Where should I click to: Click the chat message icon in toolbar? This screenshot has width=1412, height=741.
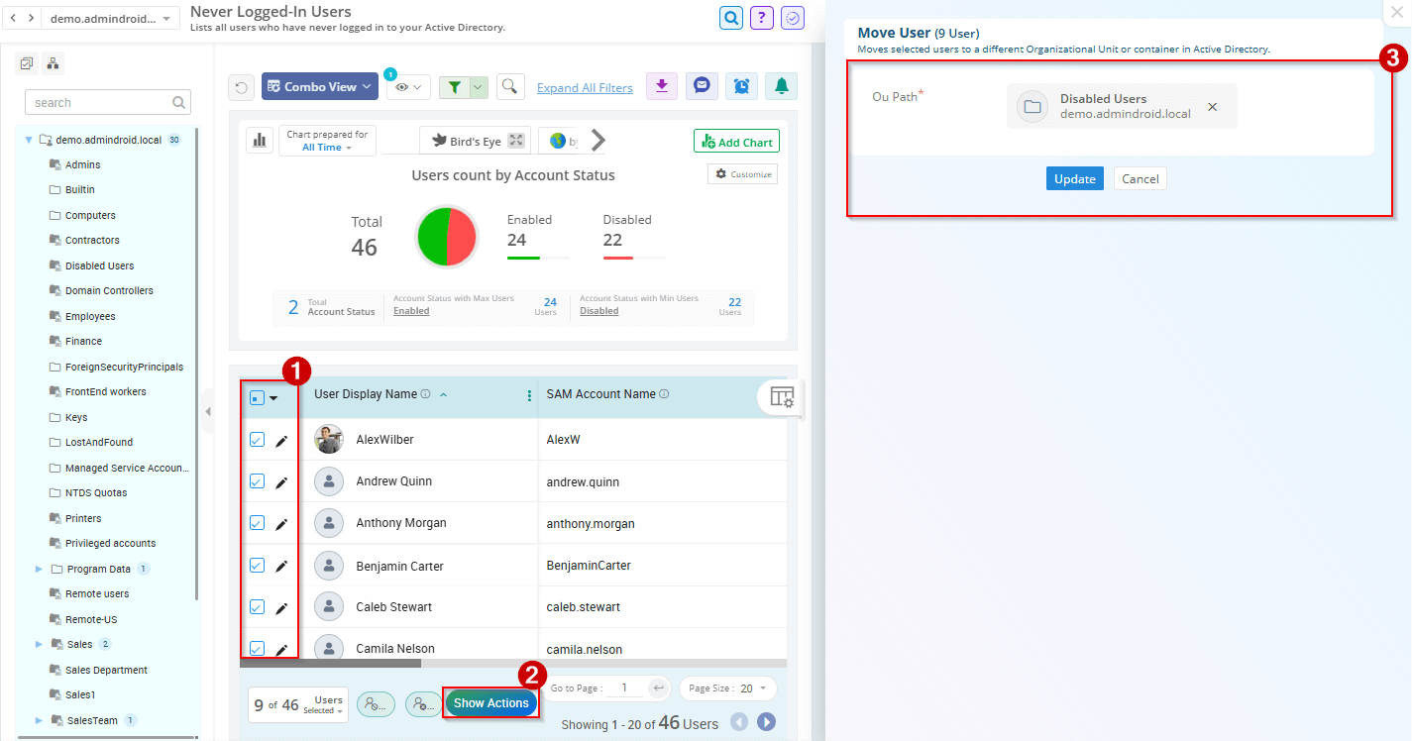tap(702, 86)
